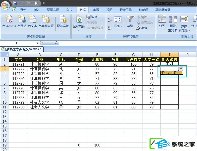
Task: Open the Name Box dropdown arrow
Action: pos(37,43)
